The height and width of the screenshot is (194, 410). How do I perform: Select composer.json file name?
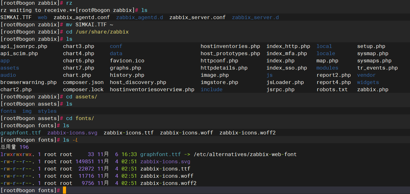[x=83, y=82]
